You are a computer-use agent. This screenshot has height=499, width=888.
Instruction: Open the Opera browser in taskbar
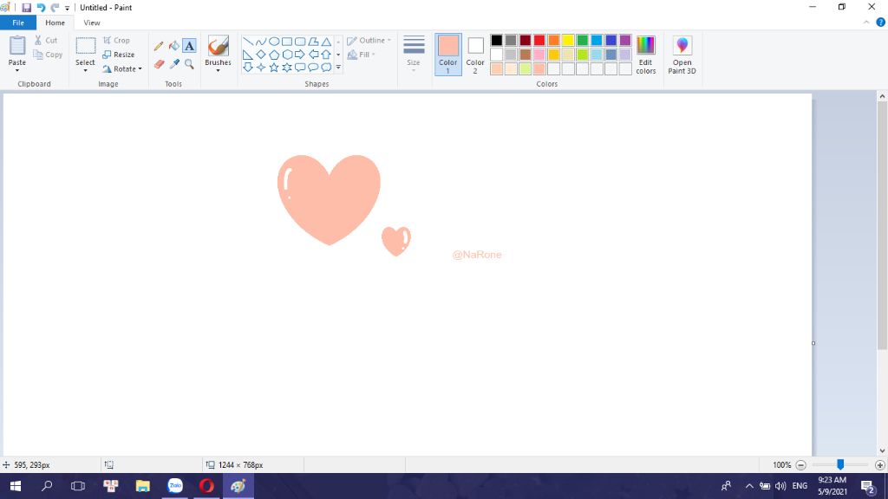(x=206, y=486)
